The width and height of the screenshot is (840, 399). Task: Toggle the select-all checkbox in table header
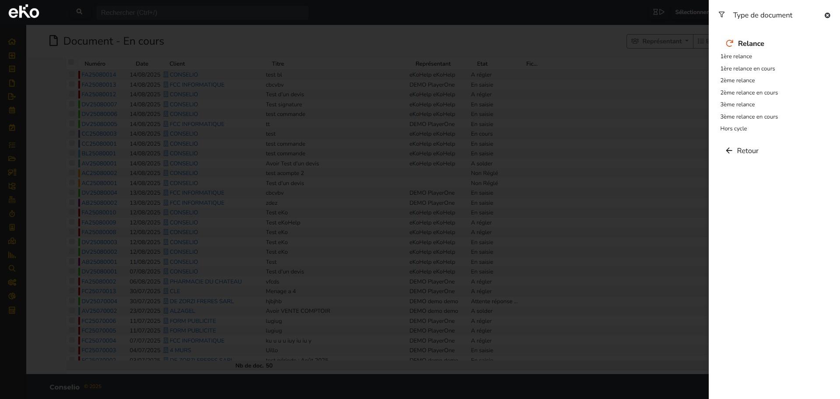(x=71, y=62)
